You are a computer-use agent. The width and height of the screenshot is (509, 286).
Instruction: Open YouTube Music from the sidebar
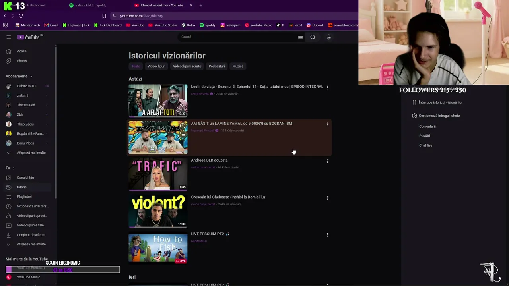[28, 277]
